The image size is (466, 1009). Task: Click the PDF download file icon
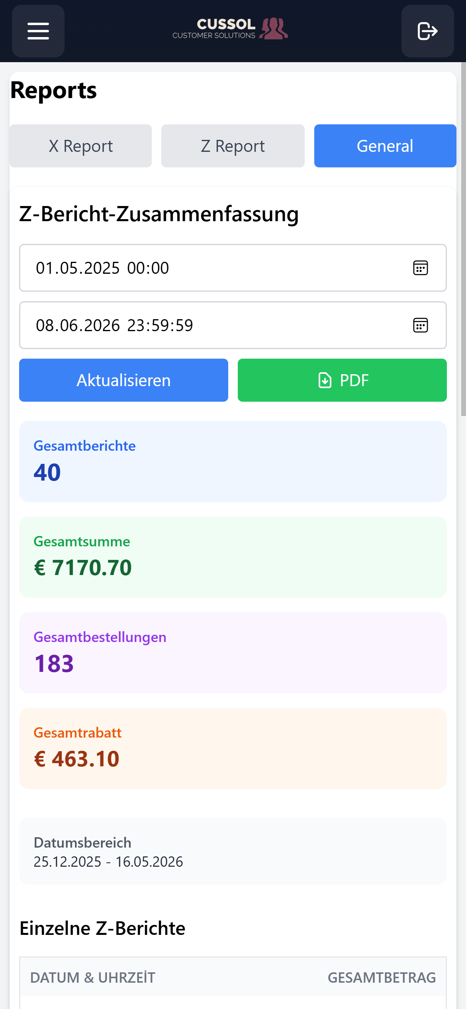click(325, 380)
